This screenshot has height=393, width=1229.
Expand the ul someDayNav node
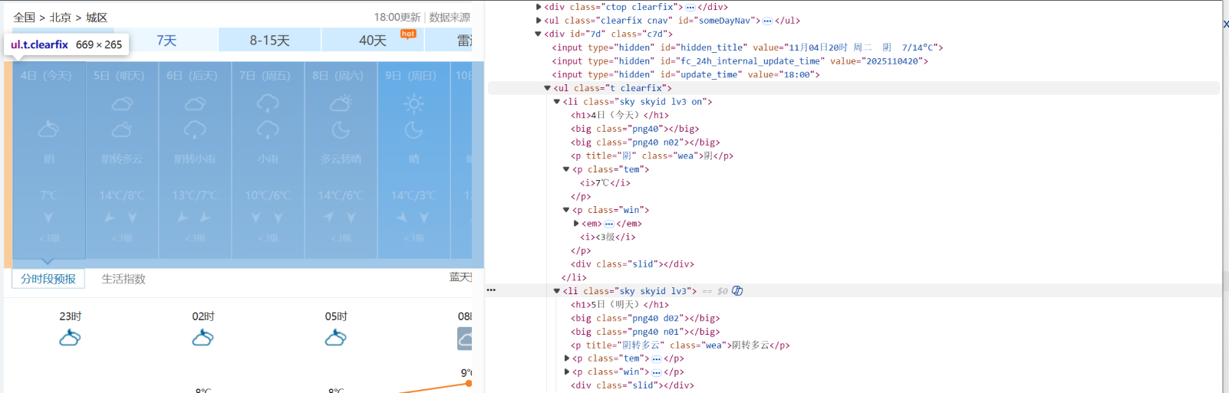(539, 21)
